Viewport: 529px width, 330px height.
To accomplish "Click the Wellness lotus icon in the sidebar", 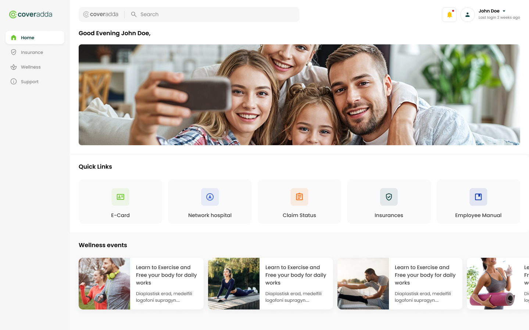I will coord(14,67).
